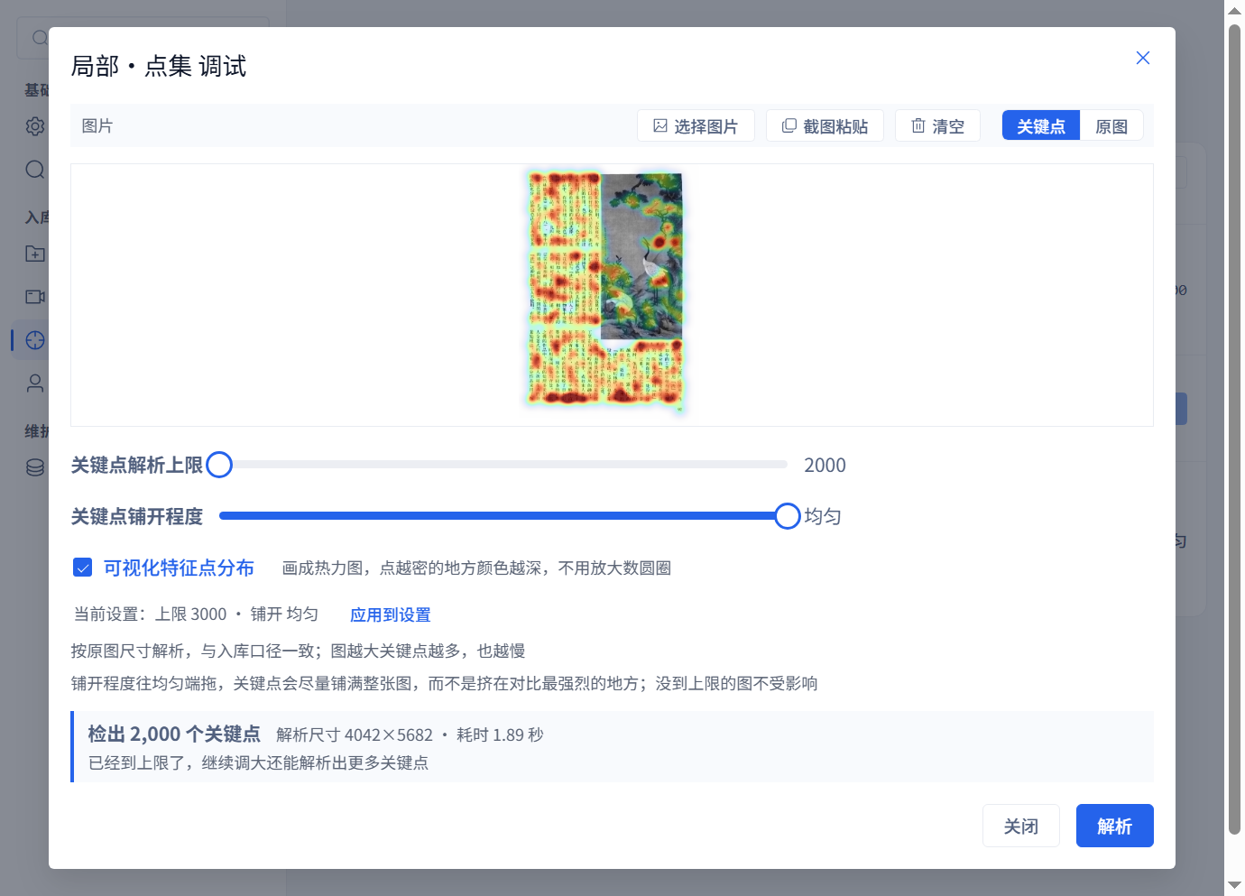Image resolution: width=1245 pixels, height=896 pixels.
Task: Click the 截图粘贴 button
Action: click(825, 126)
